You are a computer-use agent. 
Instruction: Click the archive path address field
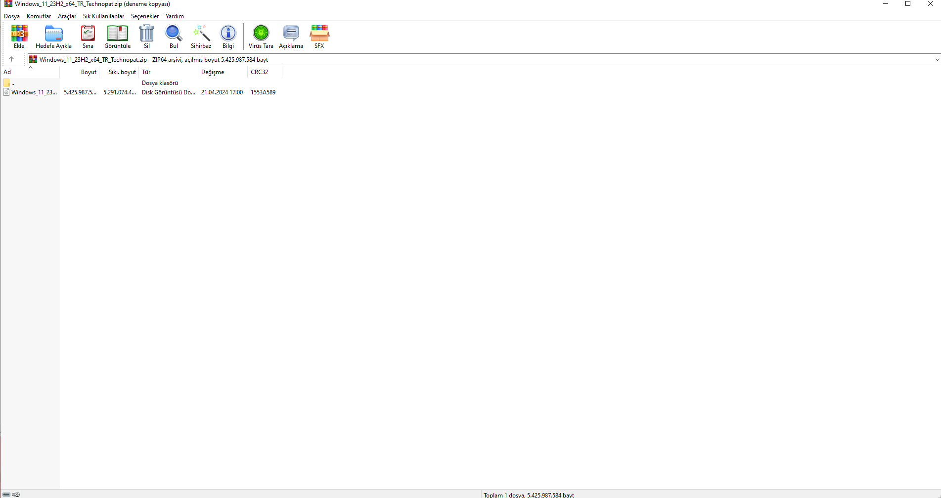point(480,60)
